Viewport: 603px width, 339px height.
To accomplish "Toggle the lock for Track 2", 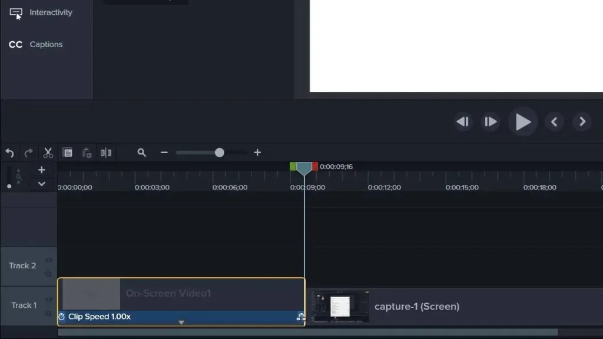I will click(48, 273).
